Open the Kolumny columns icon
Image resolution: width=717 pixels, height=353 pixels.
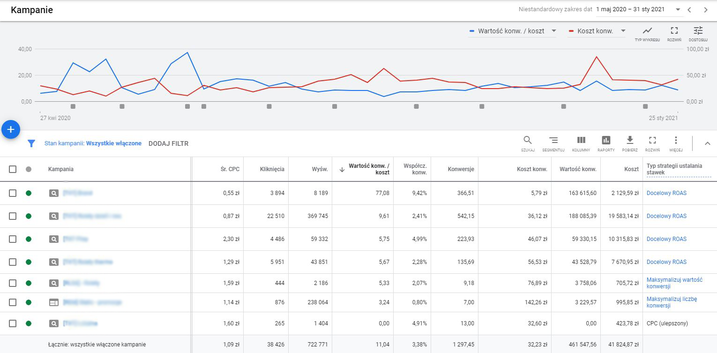581,141
